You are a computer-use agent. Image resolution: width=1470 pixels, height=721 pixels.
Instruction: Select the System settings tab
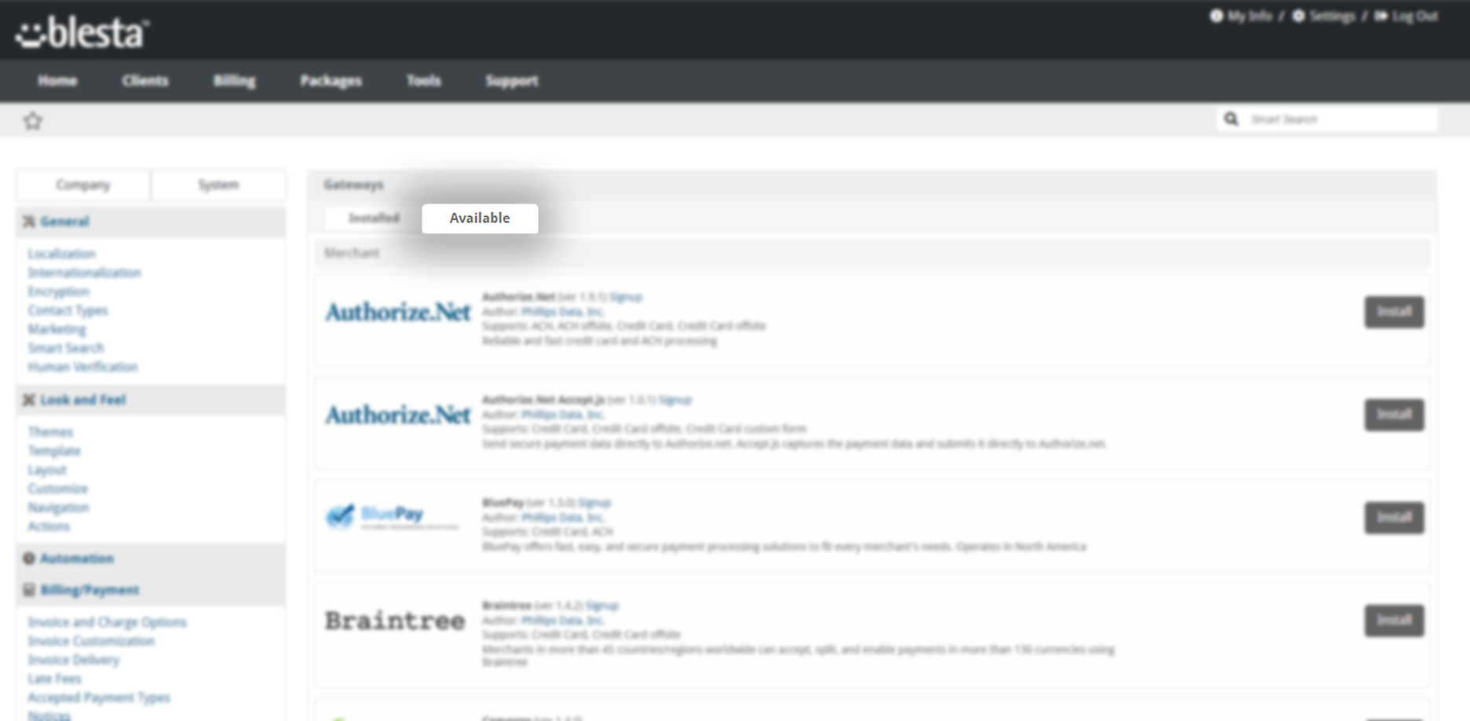pos(218,185)
